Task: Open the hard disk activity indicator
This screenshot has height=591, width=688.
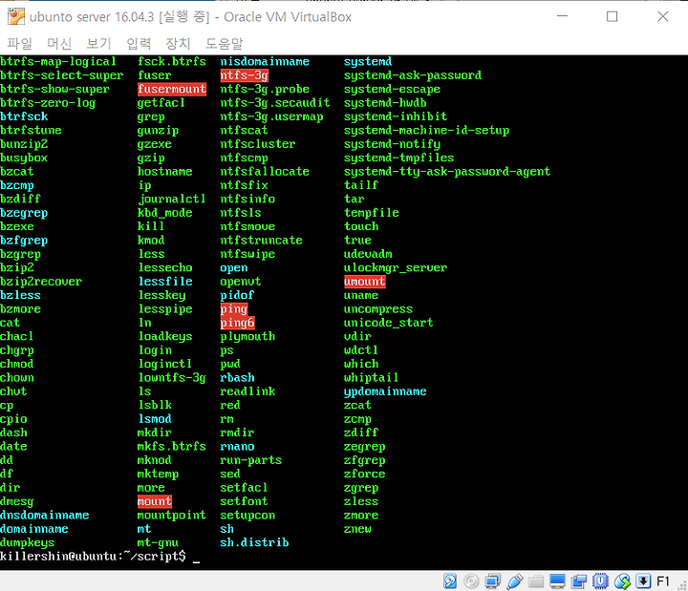Action: [x=450, y=580]
